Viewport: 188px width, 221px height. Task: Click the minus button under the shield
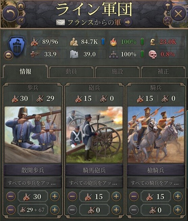(8, 55)
